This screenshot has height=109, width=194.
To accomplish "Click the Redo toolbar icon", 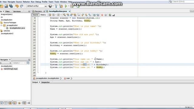I will pos(22,6).
